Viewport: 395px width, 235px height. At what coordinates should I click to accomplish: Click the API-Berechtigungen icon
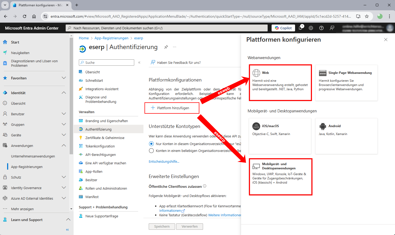pyautogui.click(x=81, y=155)
